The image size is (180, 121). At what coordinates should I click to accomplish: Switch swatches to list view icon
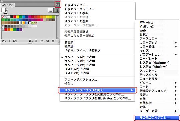[x=51, y=11]
